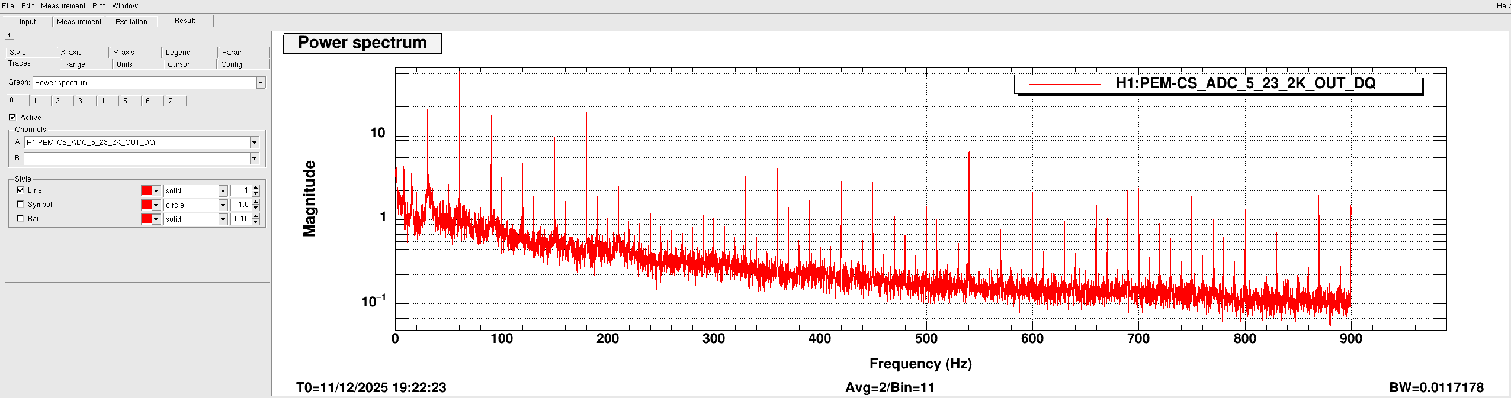
Task: Open the Cursor options tab
Action: tap(178, 64)
